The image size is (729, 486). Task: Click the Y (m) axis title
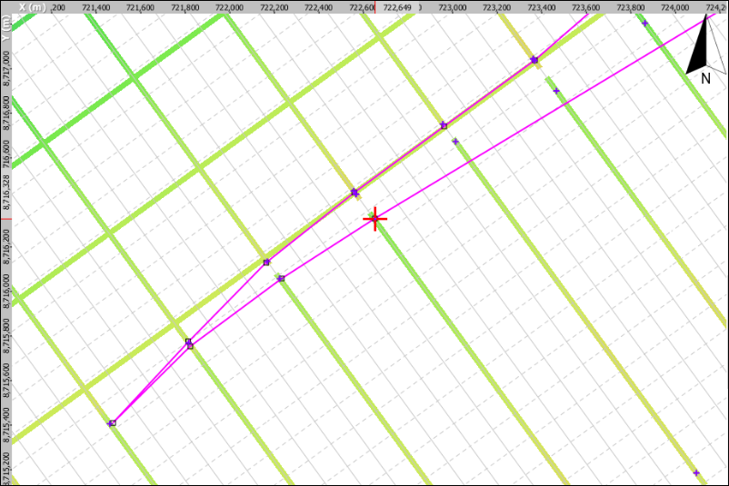tap(5, 29)
